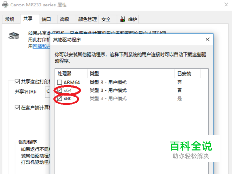Close the 其他驱动程序 dialog
232x174 pixels.
(207, 39)
